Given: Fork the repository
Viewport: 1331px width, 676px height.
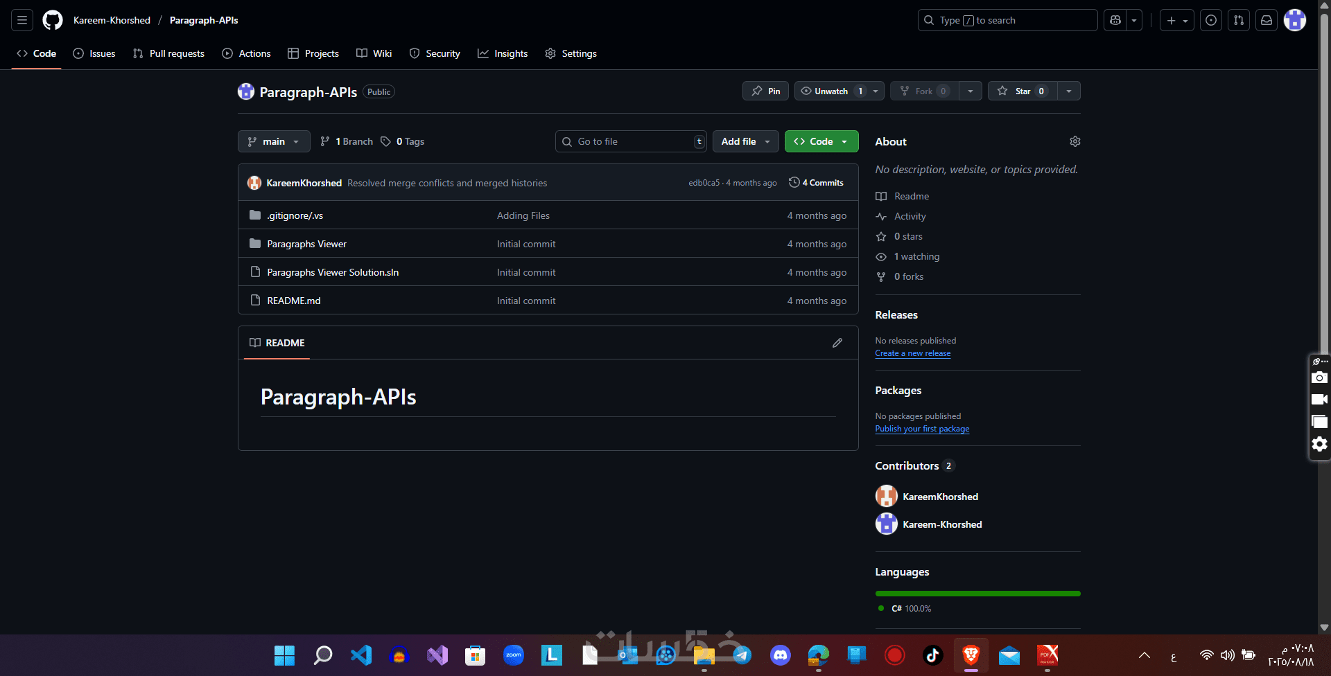Looking at the screenshot, I should (925, 91).
